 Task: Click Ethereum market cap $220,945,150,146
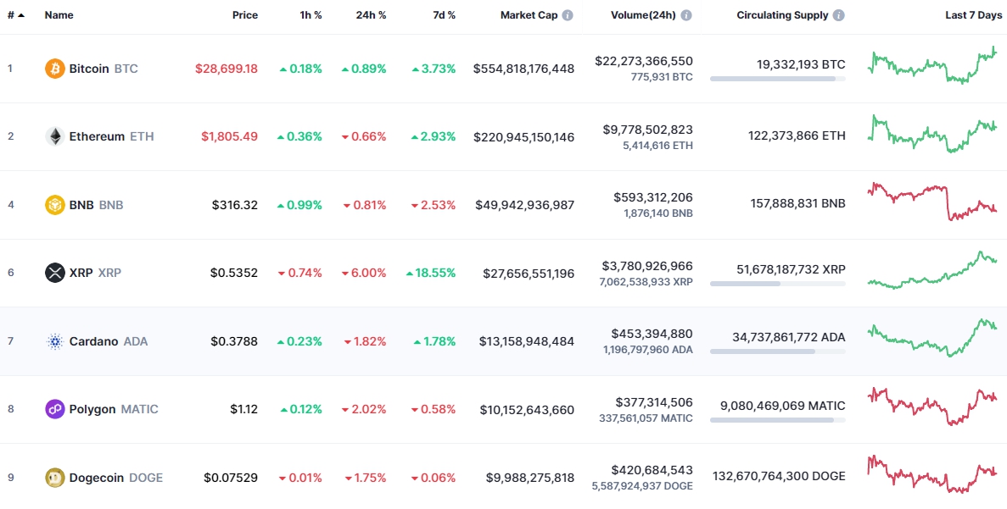524,136
